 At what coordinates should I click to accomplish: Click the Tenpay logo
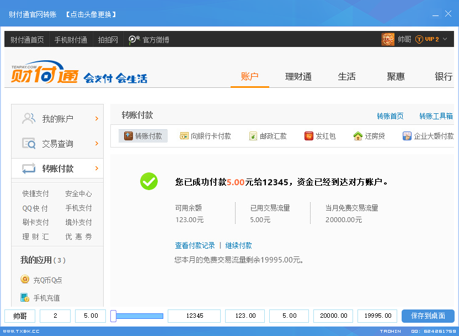pos(45,72)
